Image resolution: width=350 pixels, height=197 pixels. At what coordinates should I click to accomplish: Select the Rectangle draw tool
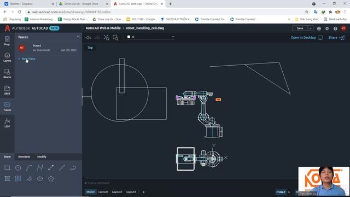pyautogui.click(x=7, y=168)
